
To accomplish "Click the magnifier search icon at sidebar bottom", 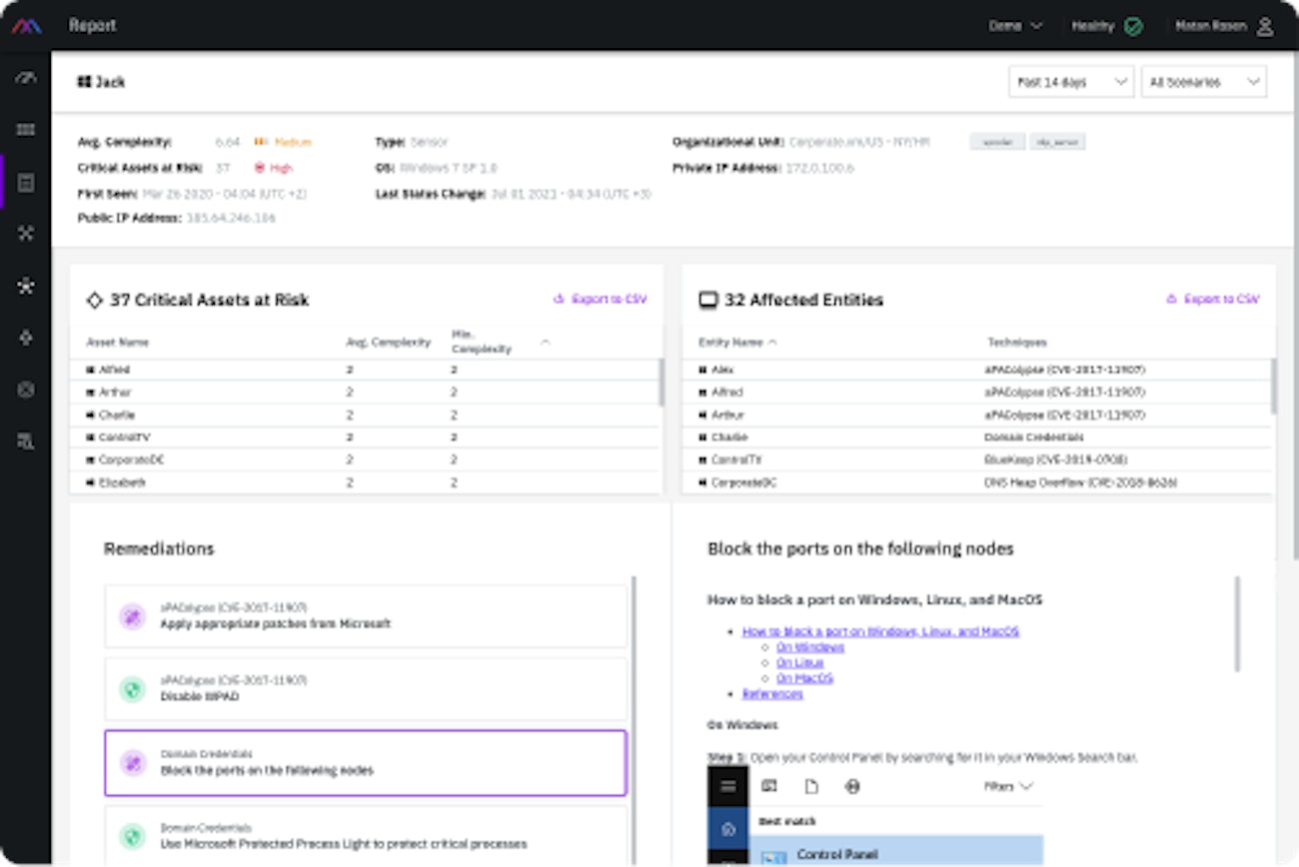I will coord(26,441).
